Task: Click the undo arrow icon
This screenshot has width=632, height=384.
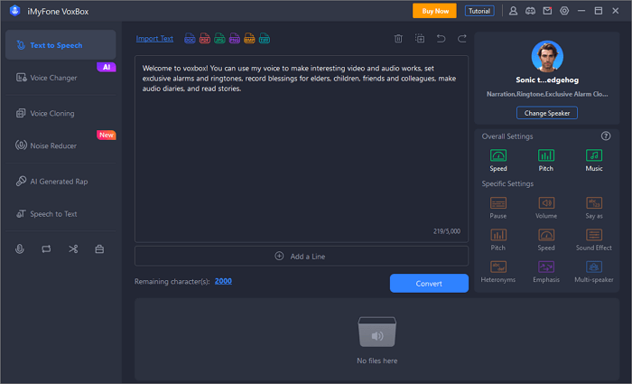Action: click(x=441, y=39)
